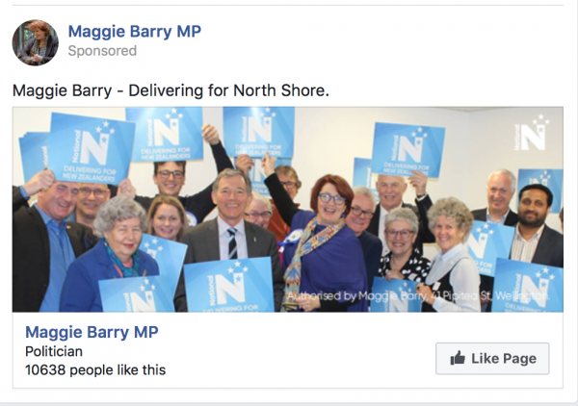Click the Politician category text
This screenshot has width=578, height=406.
click(54, 351)
